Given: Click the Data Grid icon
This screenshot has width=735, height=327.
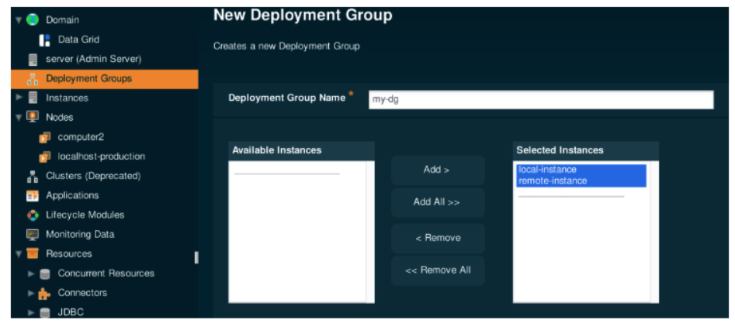Looking at the screenshot, I should click(44, 40).
